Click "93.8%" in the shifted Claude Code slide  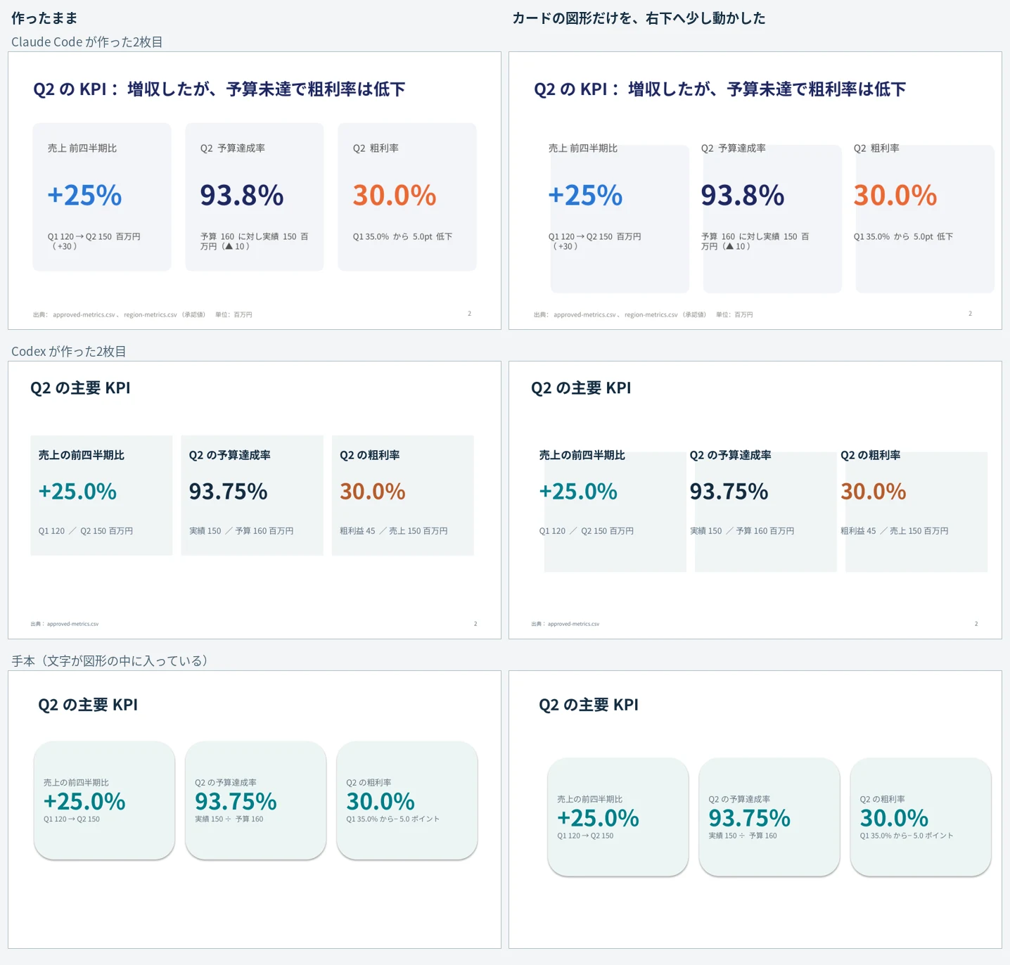[x=743, y=196]
